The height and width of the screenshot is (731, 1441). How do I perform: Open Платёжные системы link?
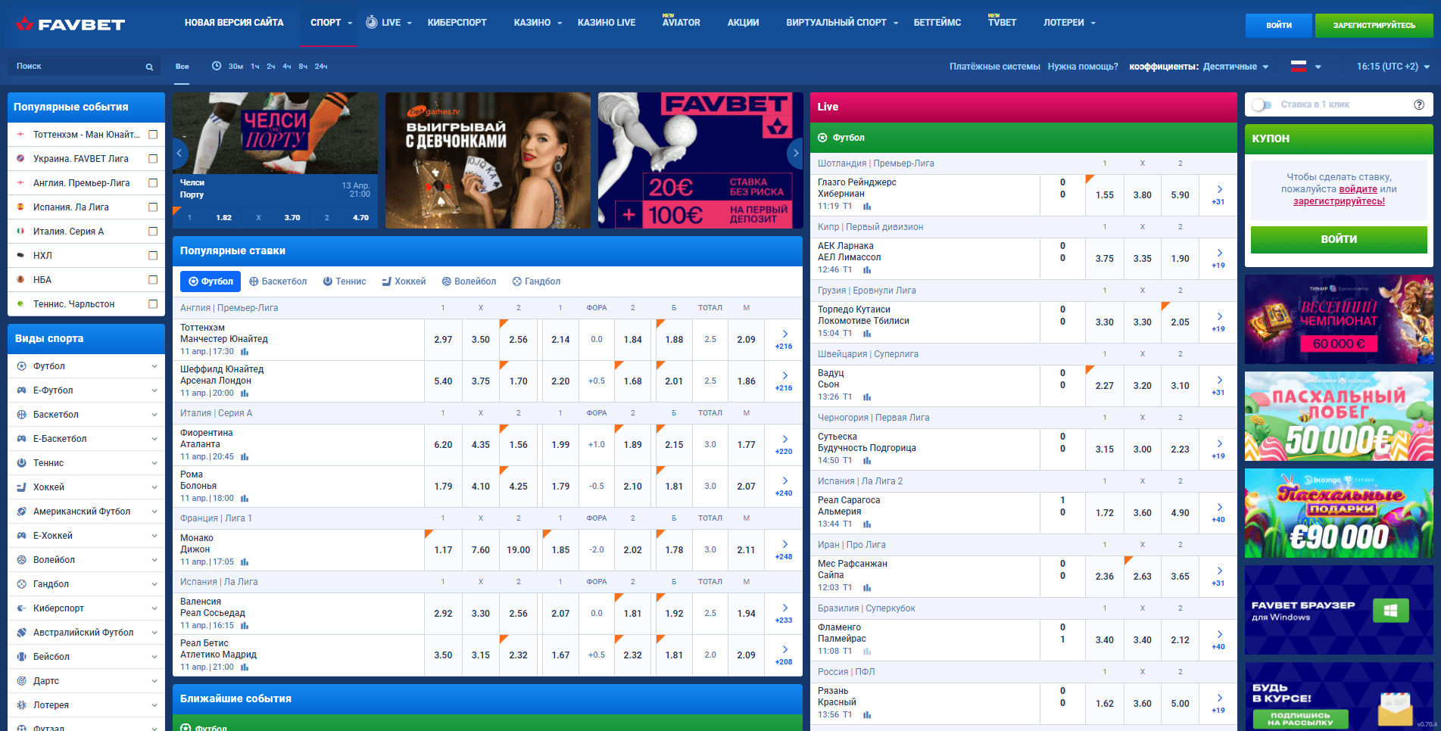pos(995,67)
